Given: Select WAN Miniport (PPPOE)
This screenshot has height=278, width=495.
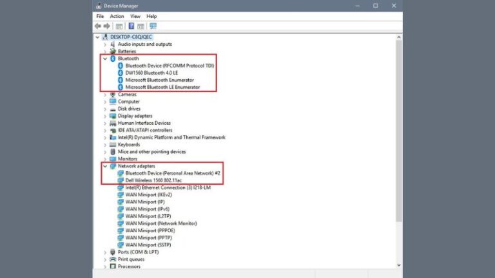Looking at the screenshot, I should click(x=150, y=231).
